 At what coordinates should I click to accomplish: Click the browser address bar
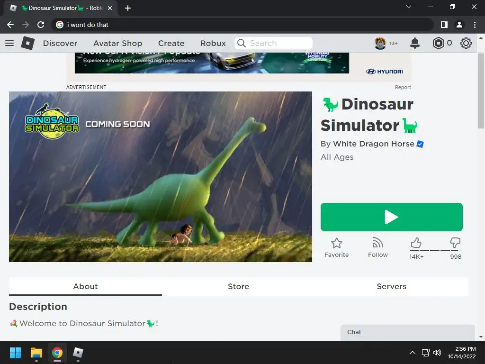(242, 25)
